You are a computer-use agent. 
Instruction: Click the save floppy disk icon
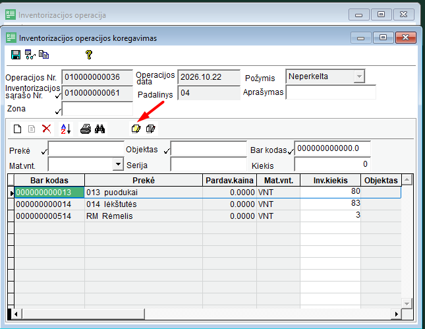click(x=16, y=55)
